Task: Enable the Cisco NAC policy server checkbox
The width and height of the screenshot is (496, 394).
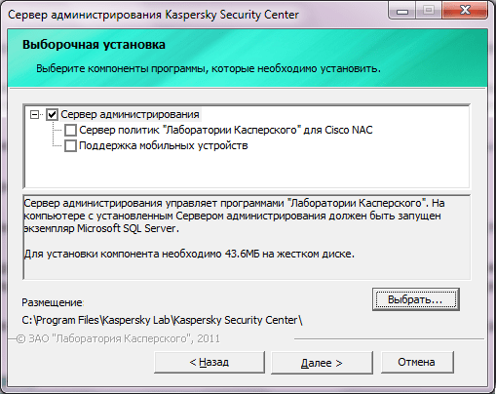Action: pyautogui.click(x=70, y=130)
